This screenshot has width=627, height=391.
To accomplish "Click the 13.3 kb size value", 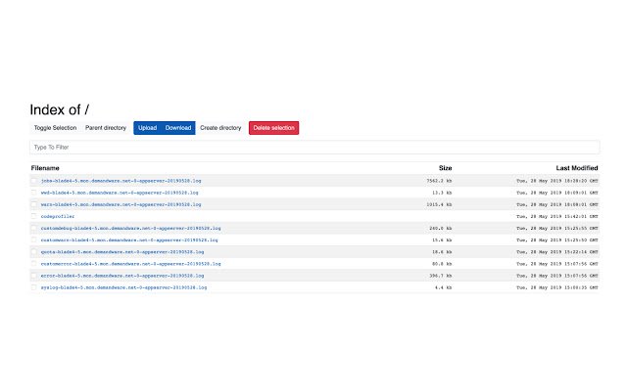I will (442, 193).
